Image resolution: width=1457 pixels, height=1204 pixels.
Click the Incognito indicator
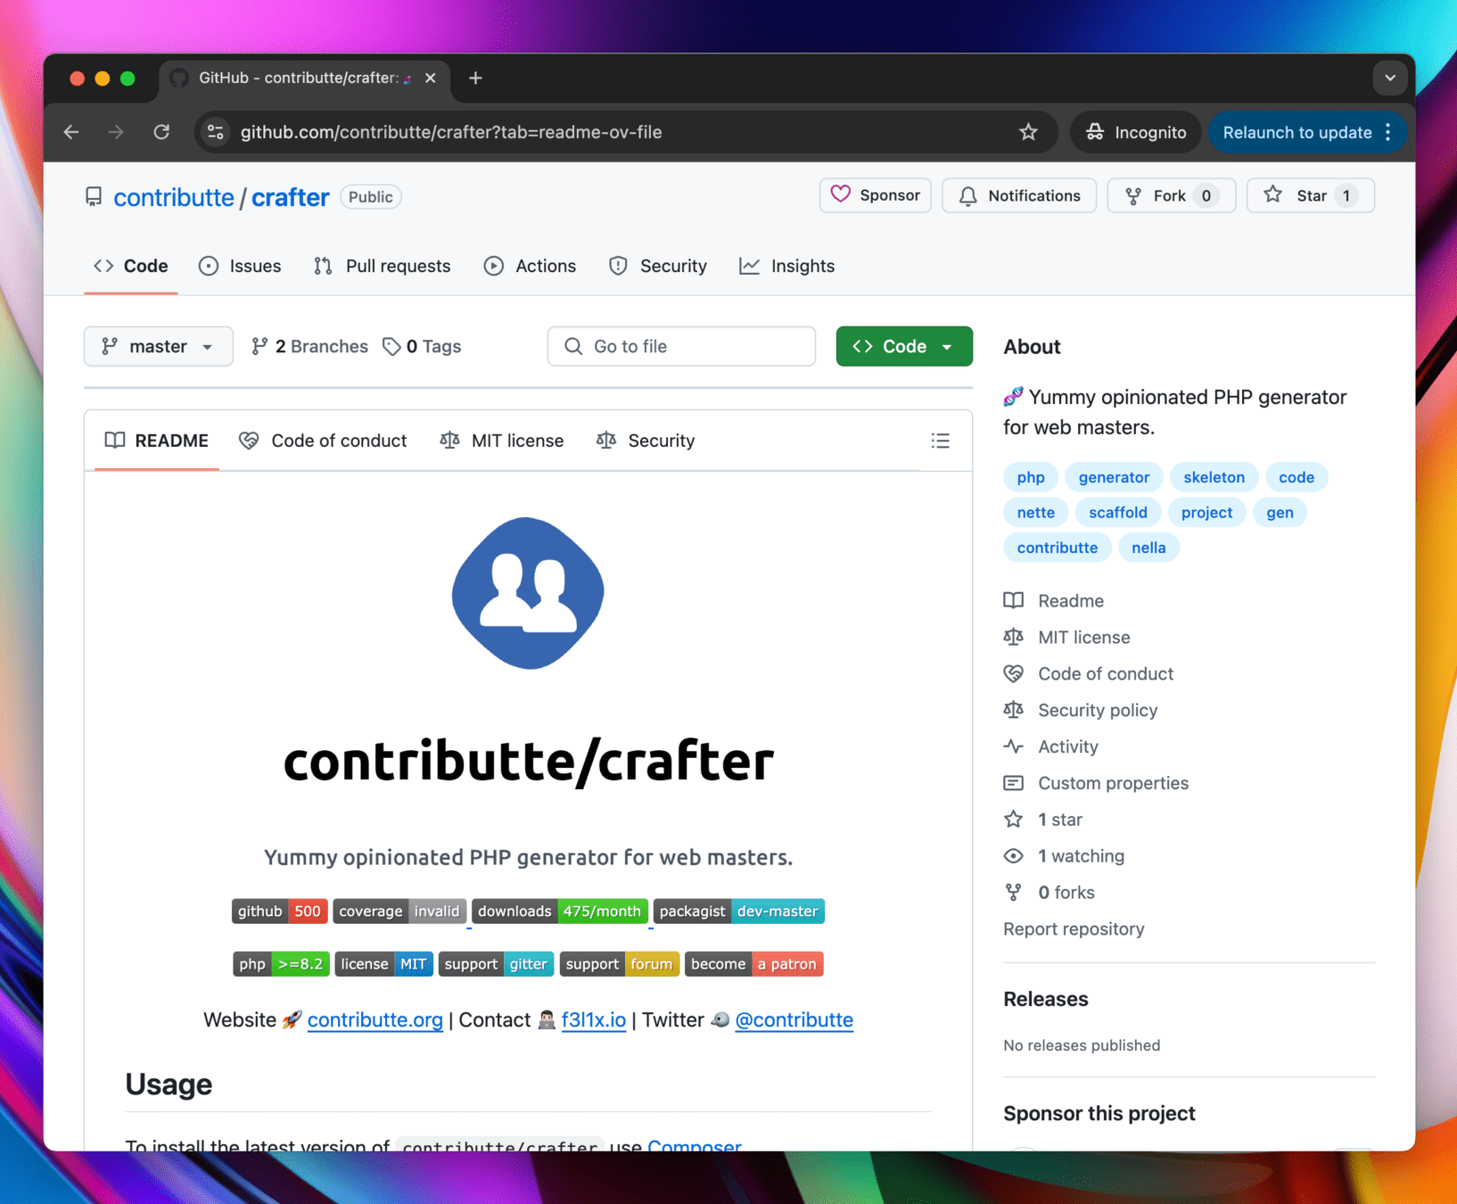point(1136,132)
